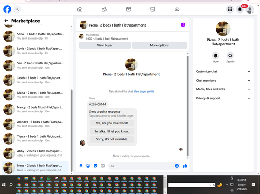260x194 pixels.
Task: Expand Privacy & support section
Action: tap(223, 98)
